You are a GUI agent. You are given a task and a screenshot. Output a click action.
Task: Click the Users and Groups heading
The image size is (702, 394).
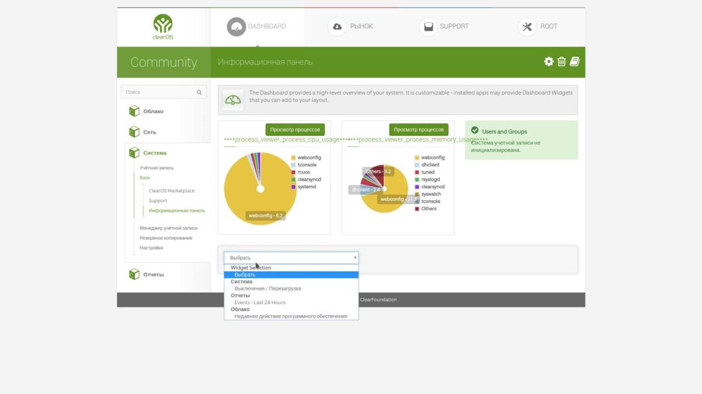505,132
